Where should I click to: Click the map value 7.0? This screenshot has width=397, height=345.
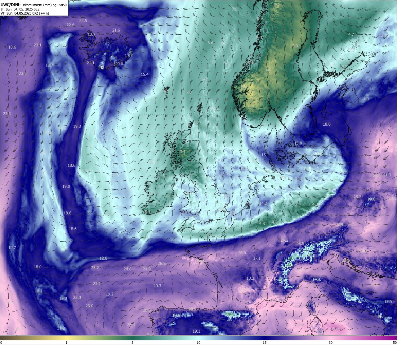click(x=189, y=92)
